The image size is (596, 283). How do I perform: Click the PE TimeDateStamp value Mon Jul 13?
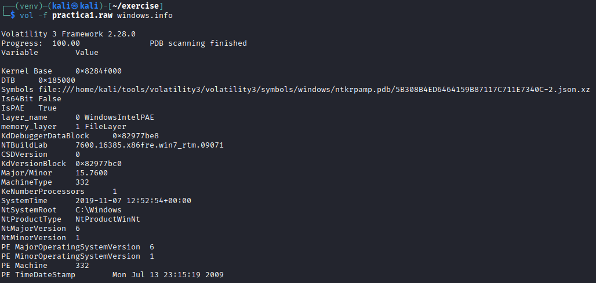(x=168, y=275)
